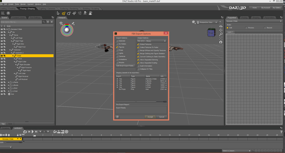Screen dimensions: 285x153
Task: Select the Record mode radio button
Action: 265,28
